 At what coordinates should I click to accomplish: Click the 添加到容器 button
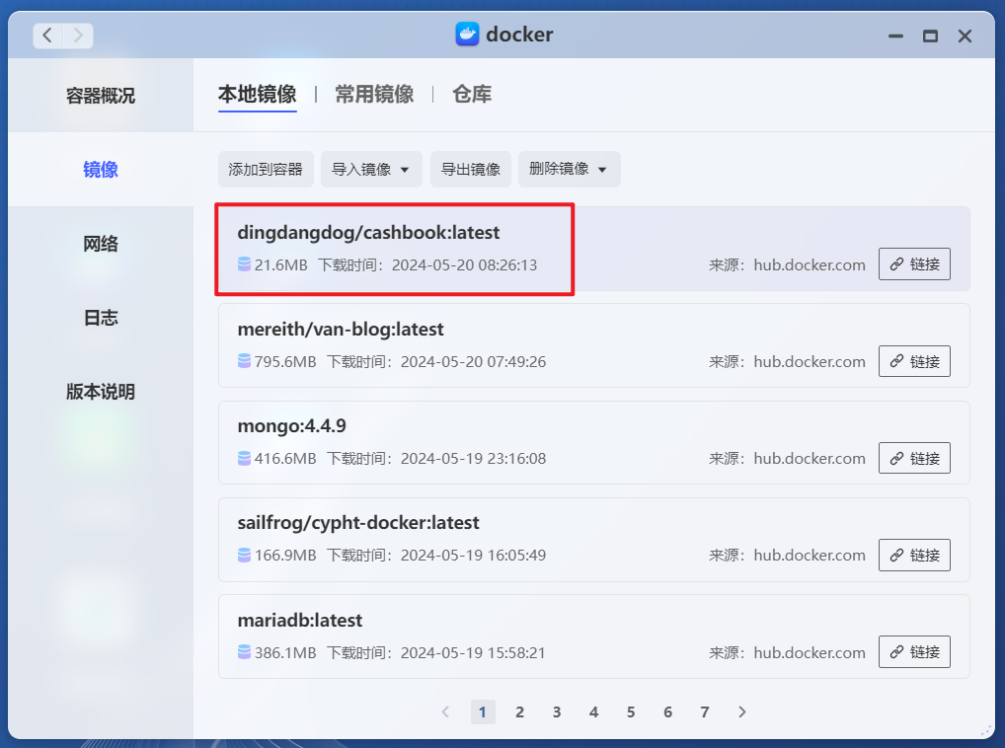(266, 169)
